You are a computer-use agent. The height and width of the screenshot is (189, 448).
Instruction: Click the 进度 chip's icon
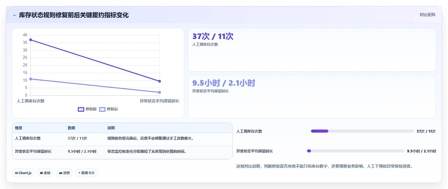(61, 173)
